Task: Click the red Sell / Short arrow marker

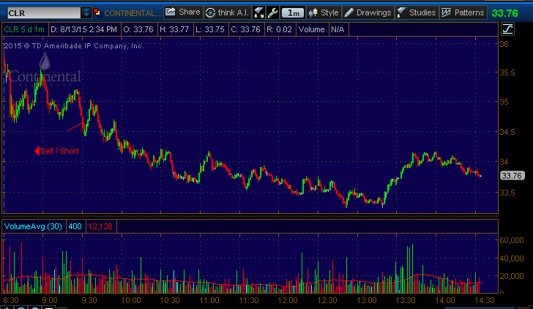Action: 37,151
